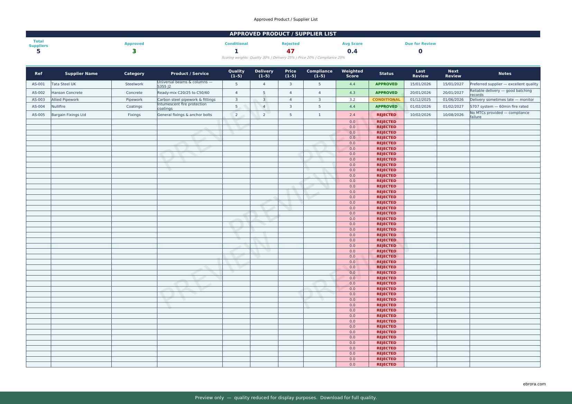The width and height of the screenshot is (572, 404).
Task: Click the Due for Review label
Action: 420,44
